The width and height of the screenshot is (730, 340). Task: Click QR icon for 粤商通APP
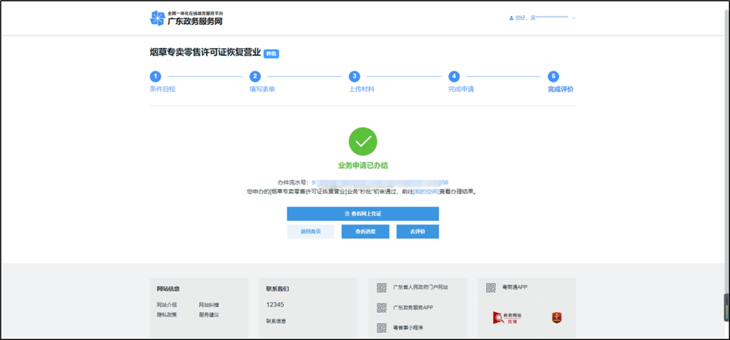[x=491, y=287]
